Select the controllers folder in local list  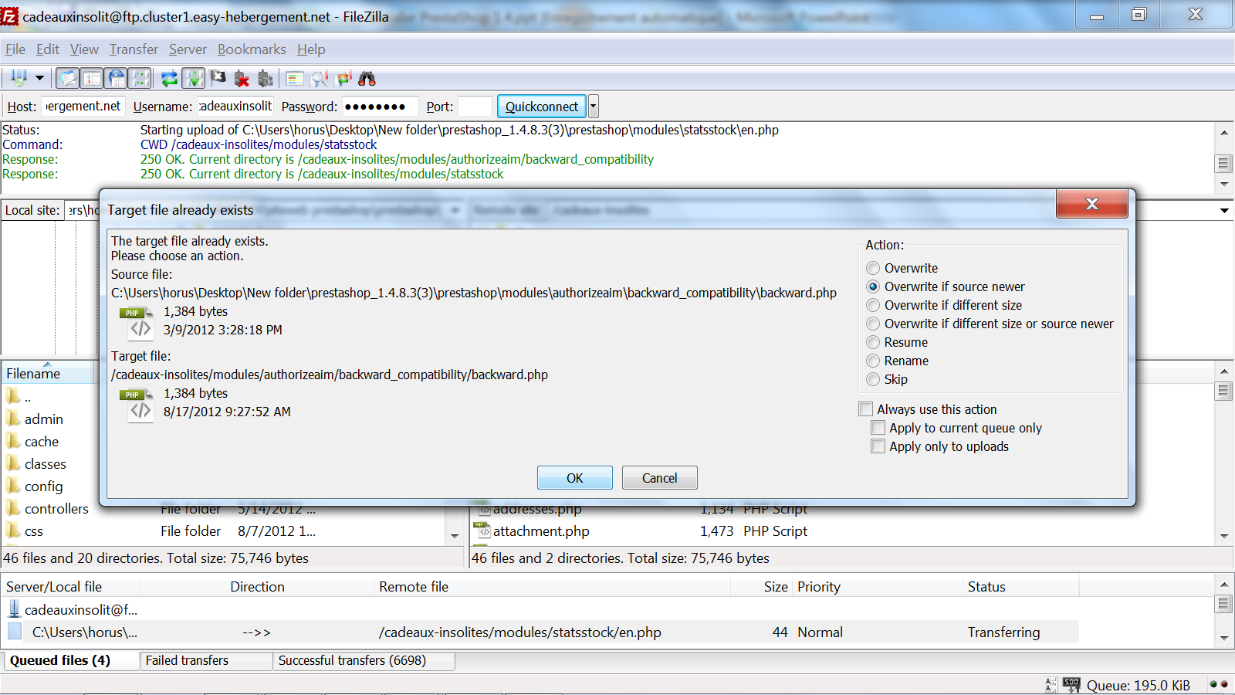[56, 509]
